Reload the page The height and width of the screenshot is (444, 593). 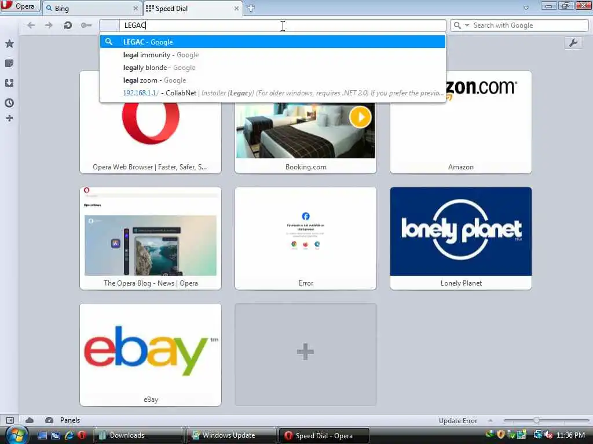click(x=68, y=25)
